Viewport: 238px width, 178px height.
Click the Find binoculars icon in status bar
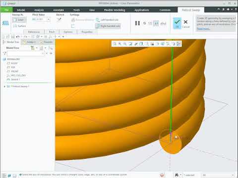(x=177, y=175)
